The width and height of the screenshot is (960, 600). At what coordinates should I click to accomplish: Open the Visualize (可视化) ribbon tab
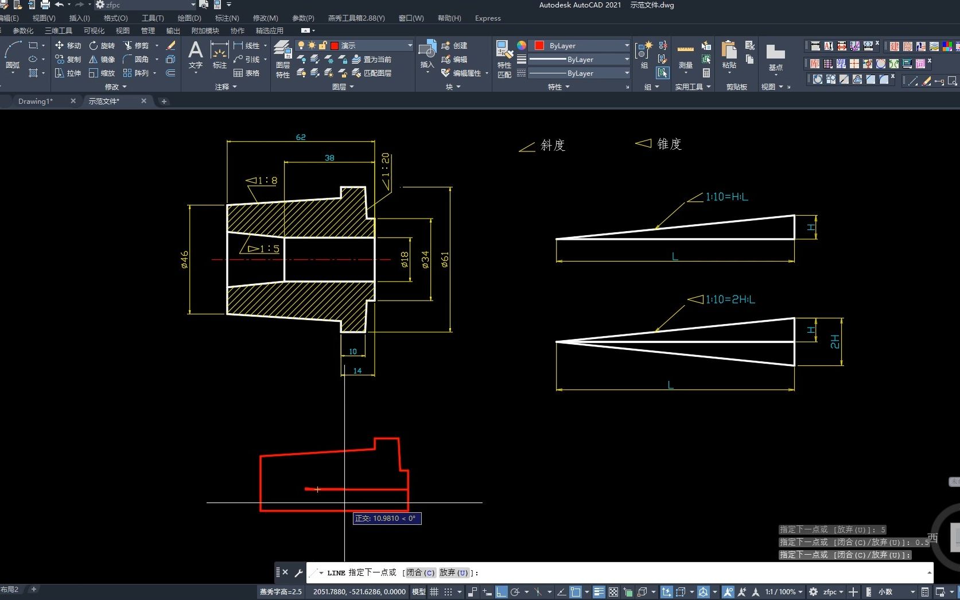94,30
